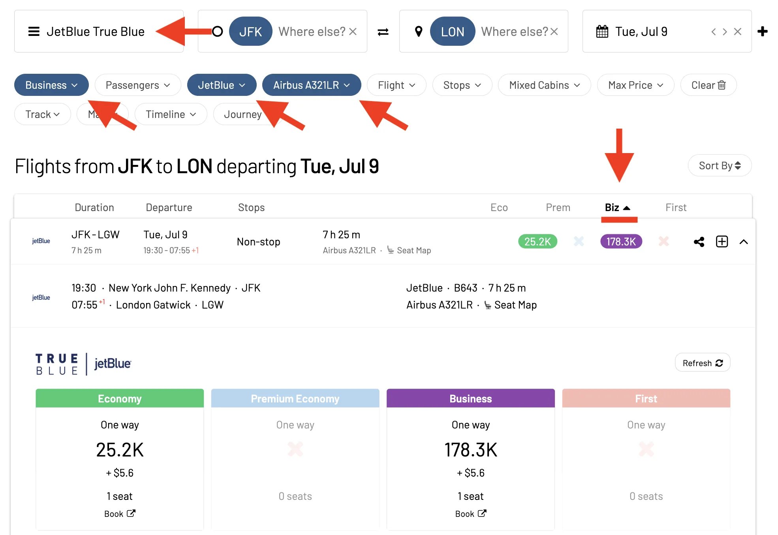
Task: Select the Economy fare card header
Action: (x=120, y=398)
